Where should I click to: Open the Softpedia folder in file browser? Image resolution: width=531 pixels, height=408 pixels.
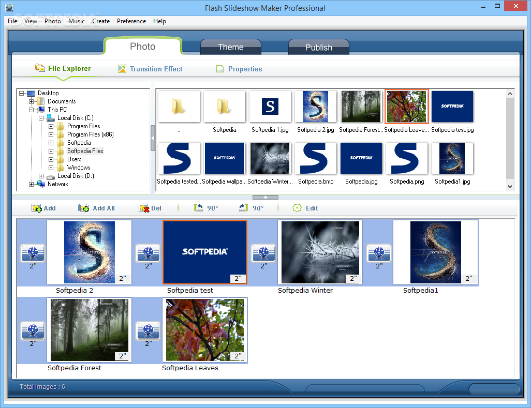coord(224,107)
